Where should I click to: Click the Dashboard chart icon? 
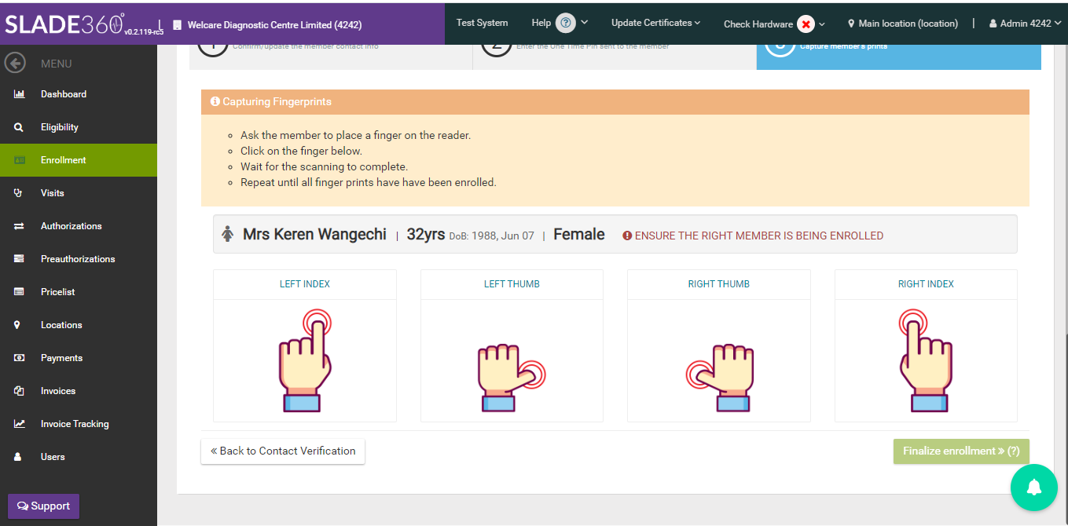coord(19,94)
